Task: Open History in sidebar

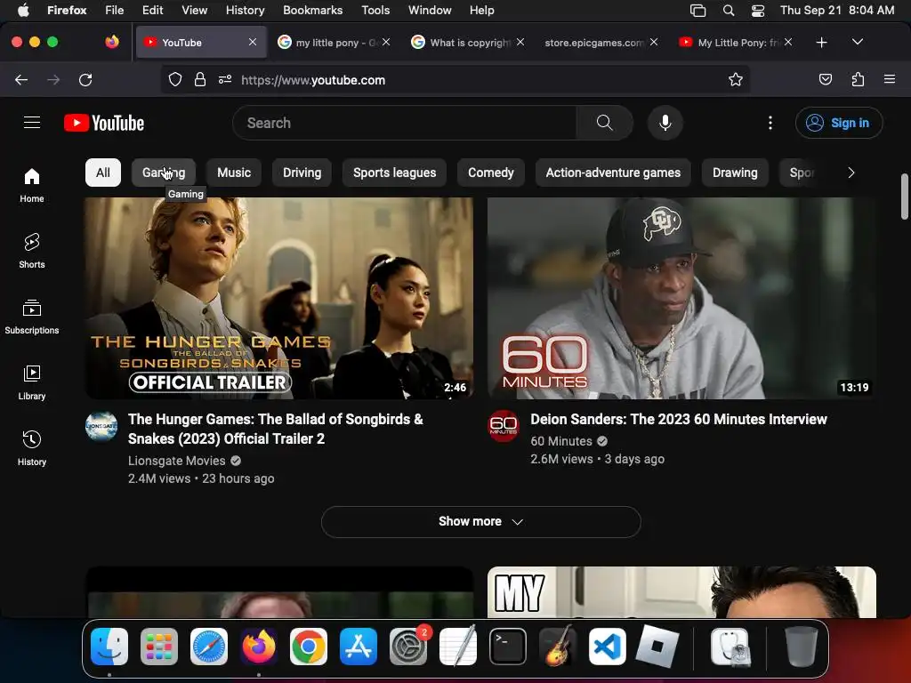Action: click(32, 448)
